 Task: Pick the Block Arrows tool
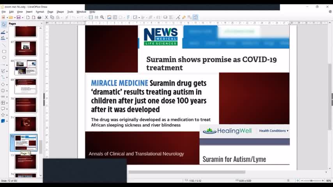pos(3,97)
